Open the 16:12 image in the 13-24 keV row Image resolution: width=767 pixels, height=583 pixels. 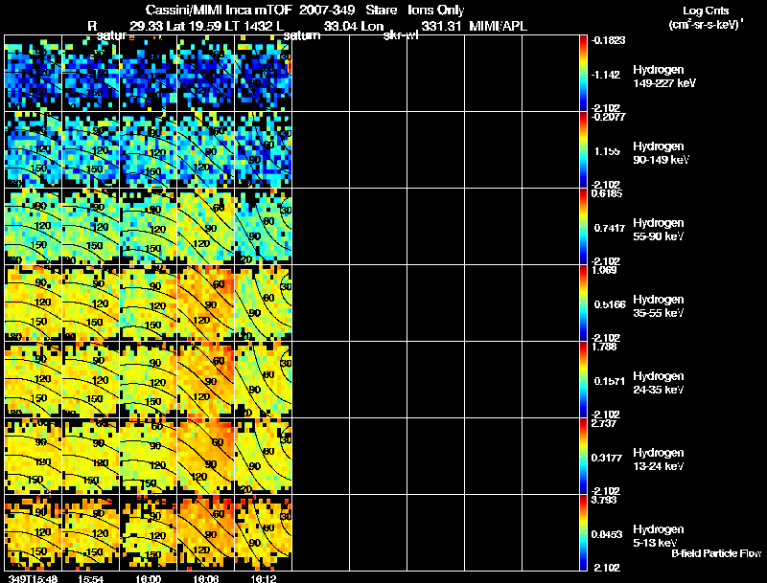tap(264, 457)
